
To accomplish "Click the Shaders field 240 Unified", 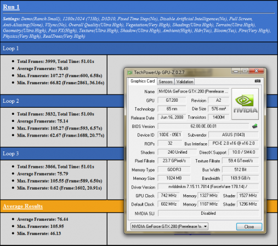I will click(x=177, y=152).
